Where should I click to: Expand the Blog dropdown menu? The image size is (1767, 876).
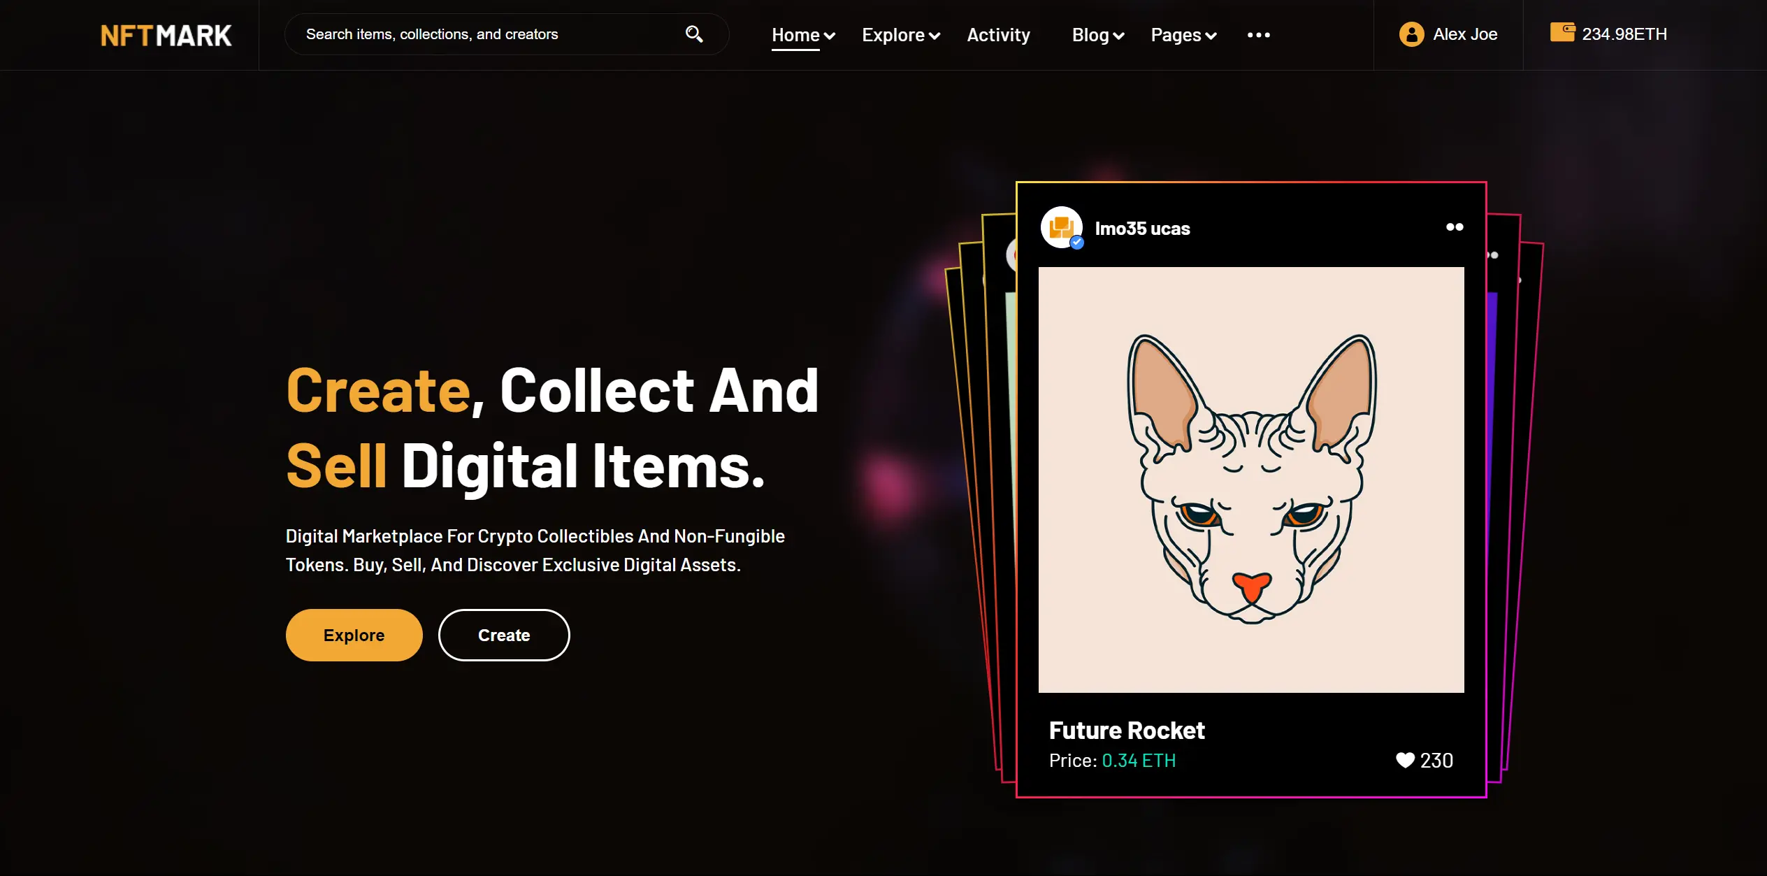pos(1098,35)
